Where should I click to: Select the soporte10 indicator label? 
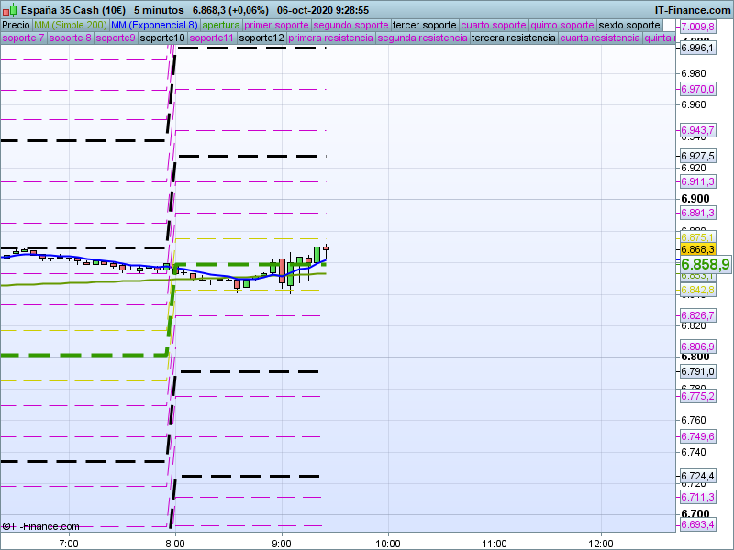tap(162, 38)
